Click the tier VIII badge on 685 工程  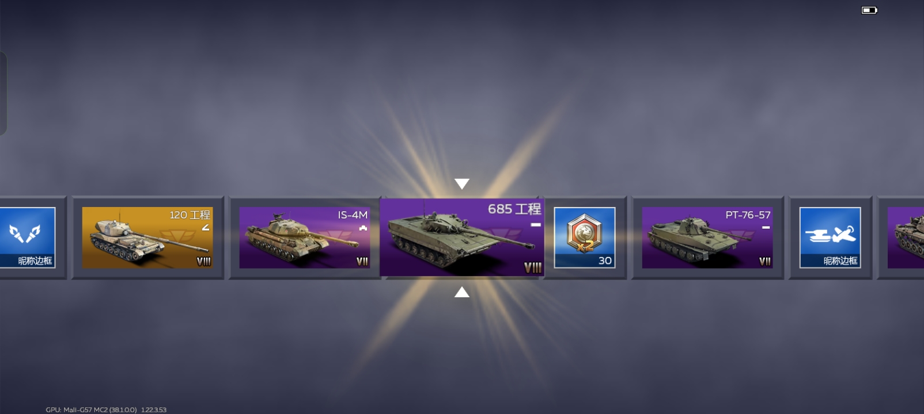pos(532,267)
